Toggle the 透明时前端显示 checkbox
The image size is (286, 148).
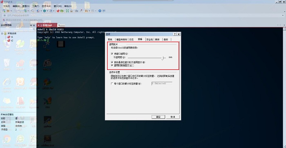click(x=112, y=65)
